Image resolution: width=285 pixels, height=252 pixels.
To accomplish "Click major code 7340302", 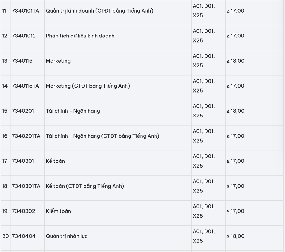I will pyautogui.click(x=24, y=211).
